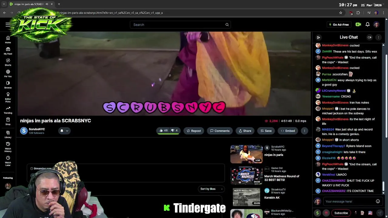
Task: Go back using browser back arrow
Action: 5,13
